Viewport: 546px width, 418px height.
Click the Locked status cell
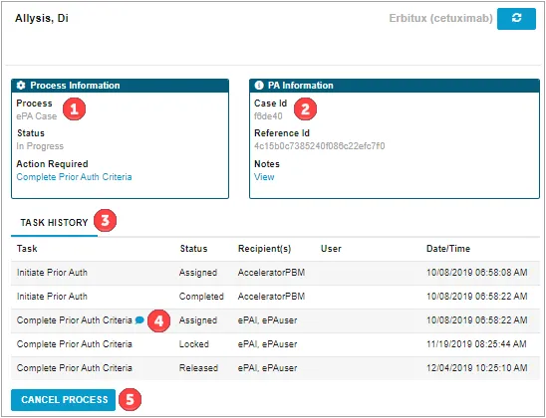pos(194,344)
